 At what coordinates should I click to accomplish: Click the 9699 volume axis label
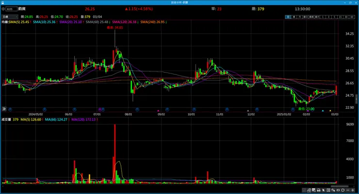[350, 124]
